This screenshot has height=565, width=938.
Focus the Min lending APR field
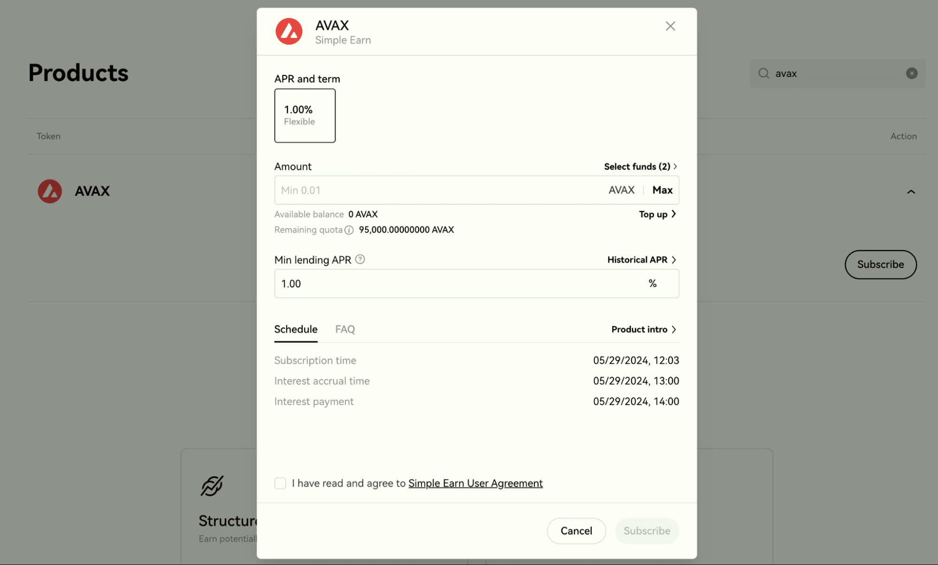pyautogui.click(x=477, y=284)
